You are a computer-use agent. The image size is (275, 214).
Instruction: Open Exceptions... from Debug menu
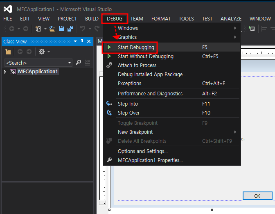[172, 83]
